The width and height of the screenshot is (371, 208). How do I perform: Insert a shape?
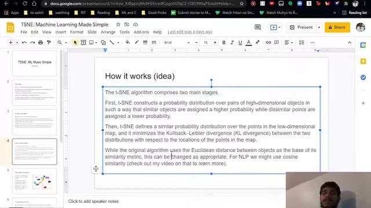(103, 42)
